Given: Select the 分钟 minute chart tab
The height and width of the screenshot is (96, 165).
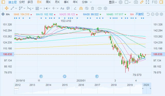Looking at the screenshot, I should click(85, 2).
